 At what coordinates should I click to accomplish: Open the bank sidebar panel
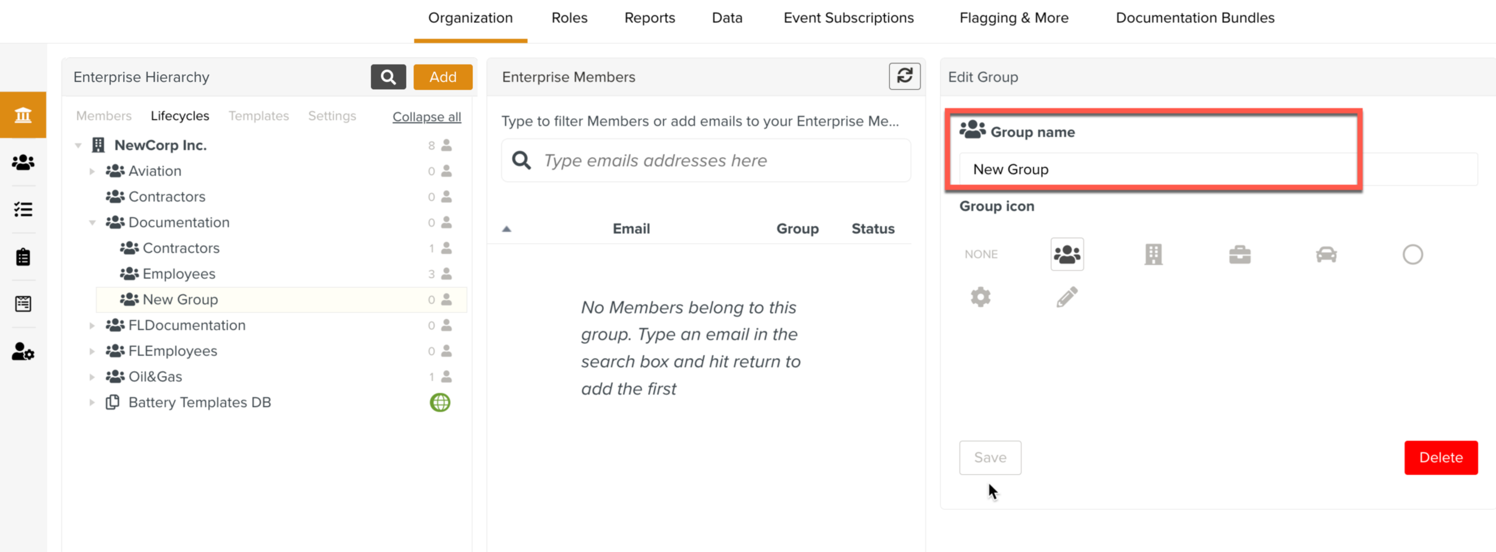23,114
